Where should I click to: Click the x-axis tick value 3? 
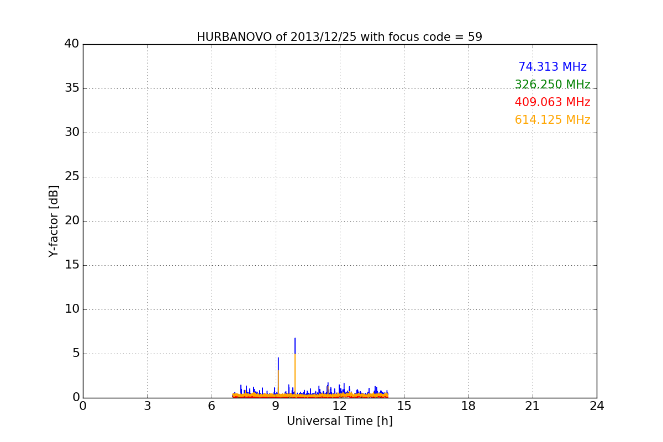[x=147, y=406]
